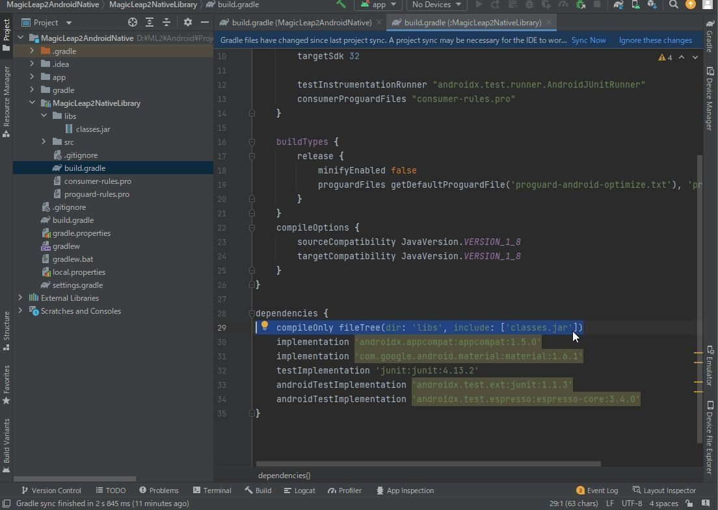Select proguard-rules.pro file
This screenshot has height=510, width=718.
pyautogui.click(x=97, y=194)
